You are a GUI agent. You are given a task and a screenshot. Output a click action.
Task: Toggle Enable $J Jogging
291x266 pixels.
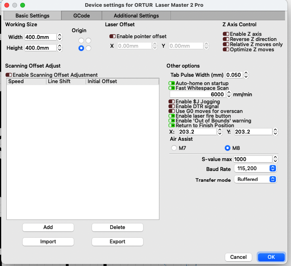(172, 101)
